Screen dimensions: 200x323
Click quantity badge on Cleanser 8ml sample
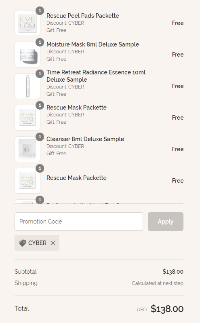[40, 137]
